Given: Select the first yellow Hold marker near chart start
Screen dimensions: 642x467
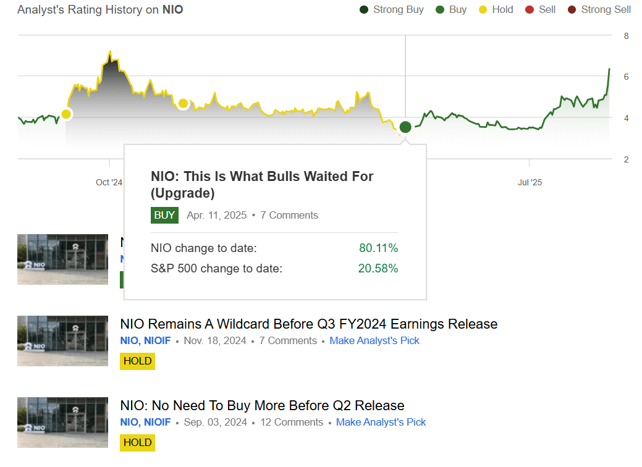Looking at the screenshot, I should pyautogui.click(x=66, y=114).
